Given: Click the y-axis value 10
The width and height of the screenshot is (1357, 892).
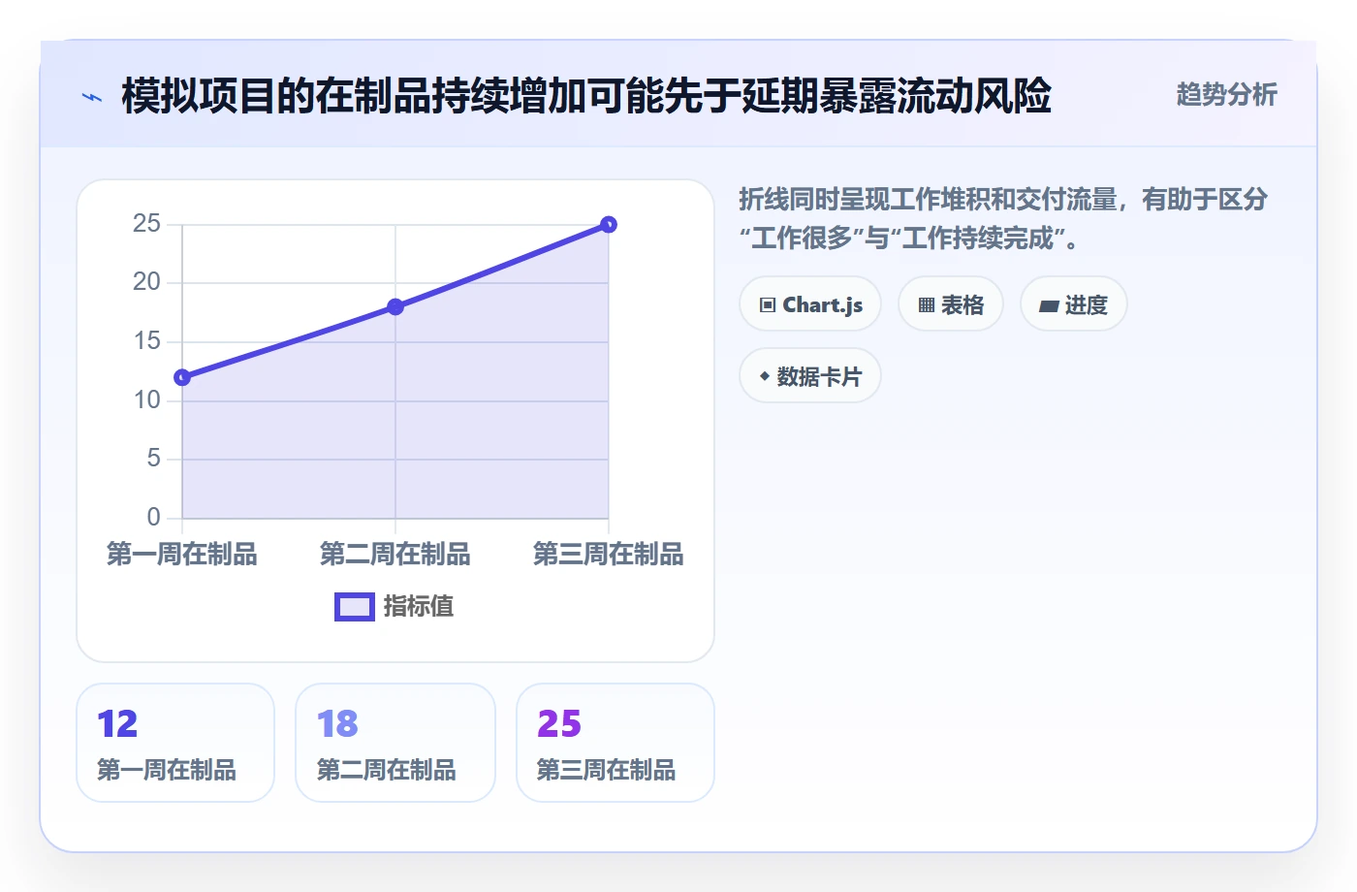Looking at the screenshot, I should click(x=146, y=399).
